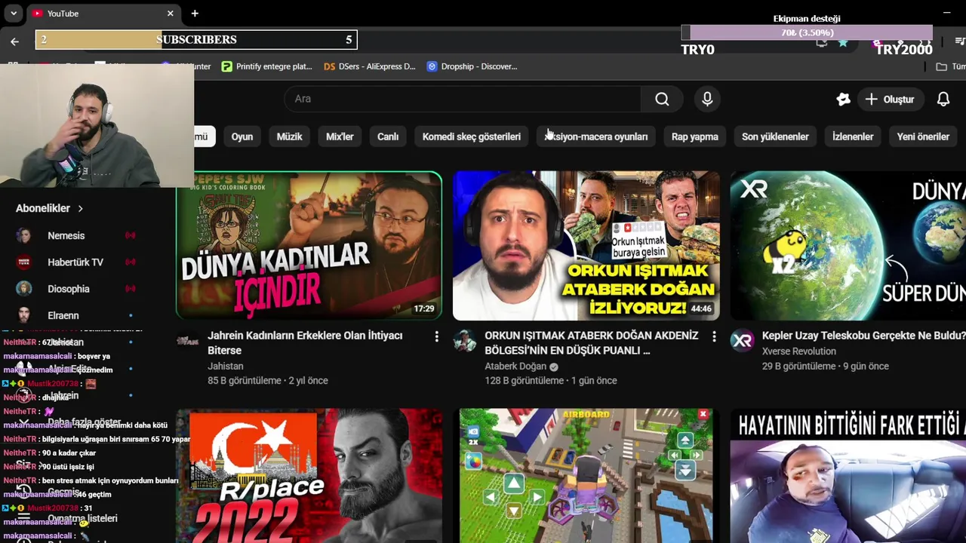
Task: Select the Son yüklenenler chip
Action: click(x=775, y=137)
